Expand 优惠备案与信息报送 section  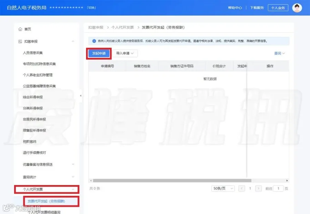[73, 164]
